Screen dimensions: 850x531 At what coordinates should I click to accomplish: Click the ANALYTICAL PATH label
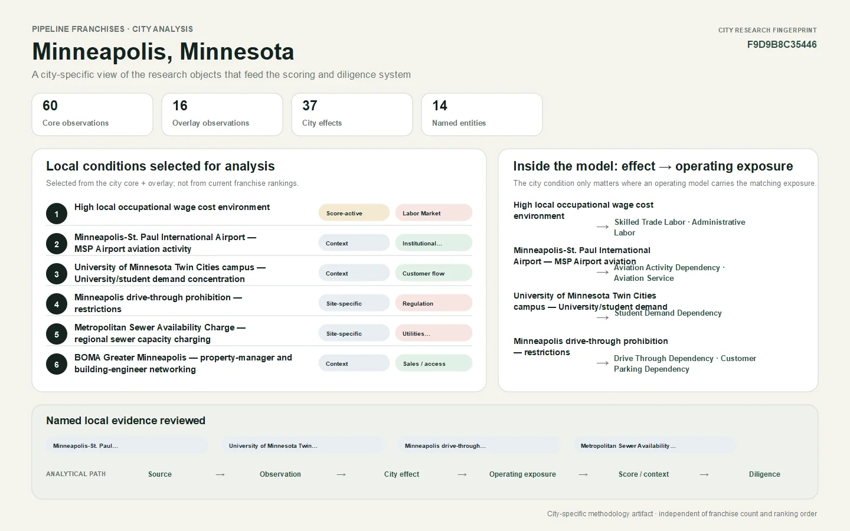click(x=76, y=474)
